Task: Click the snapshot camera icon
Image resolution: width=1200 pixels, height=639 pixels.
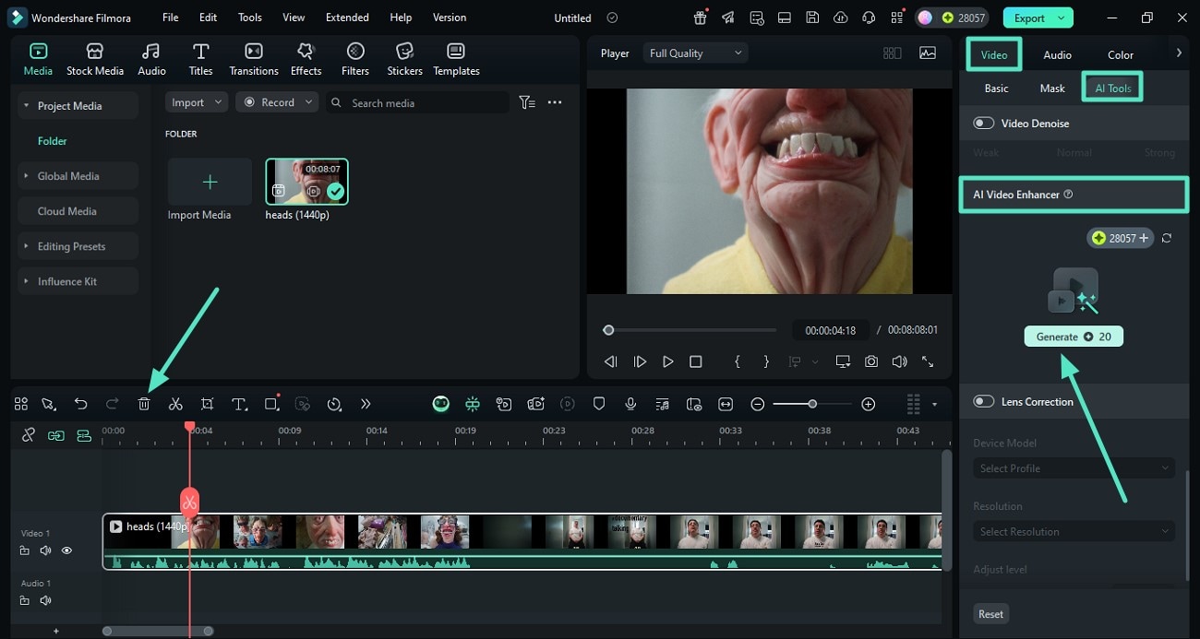Action: 871,362
